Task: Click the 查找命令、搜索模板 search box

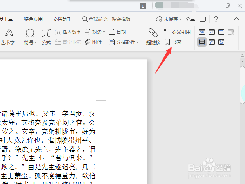Action: (x=106, y=19)
